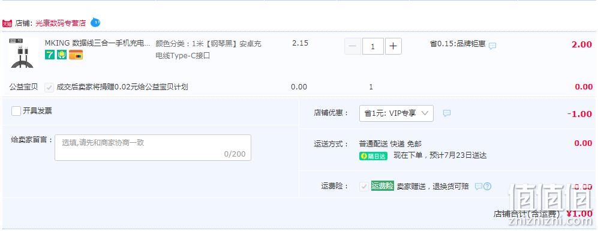Toggle the 公益宝贝 donation checkbox
Screen dimensions: 598x231
pos(49,87)
